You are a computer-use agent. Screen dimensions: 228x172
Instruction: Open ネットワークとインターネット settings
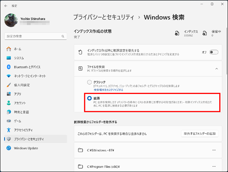click(x=32, y=76)
